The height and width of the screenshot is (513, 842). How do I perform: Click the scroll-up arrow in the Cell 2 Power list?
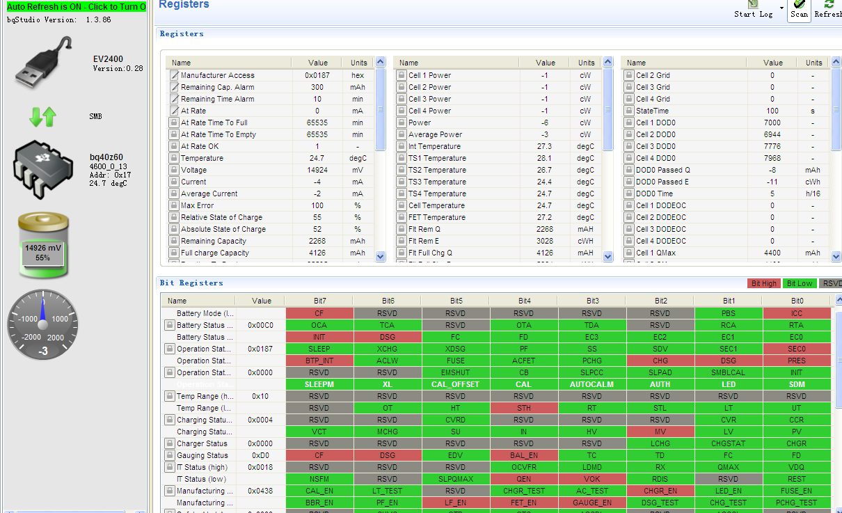(x=608, y=62)
